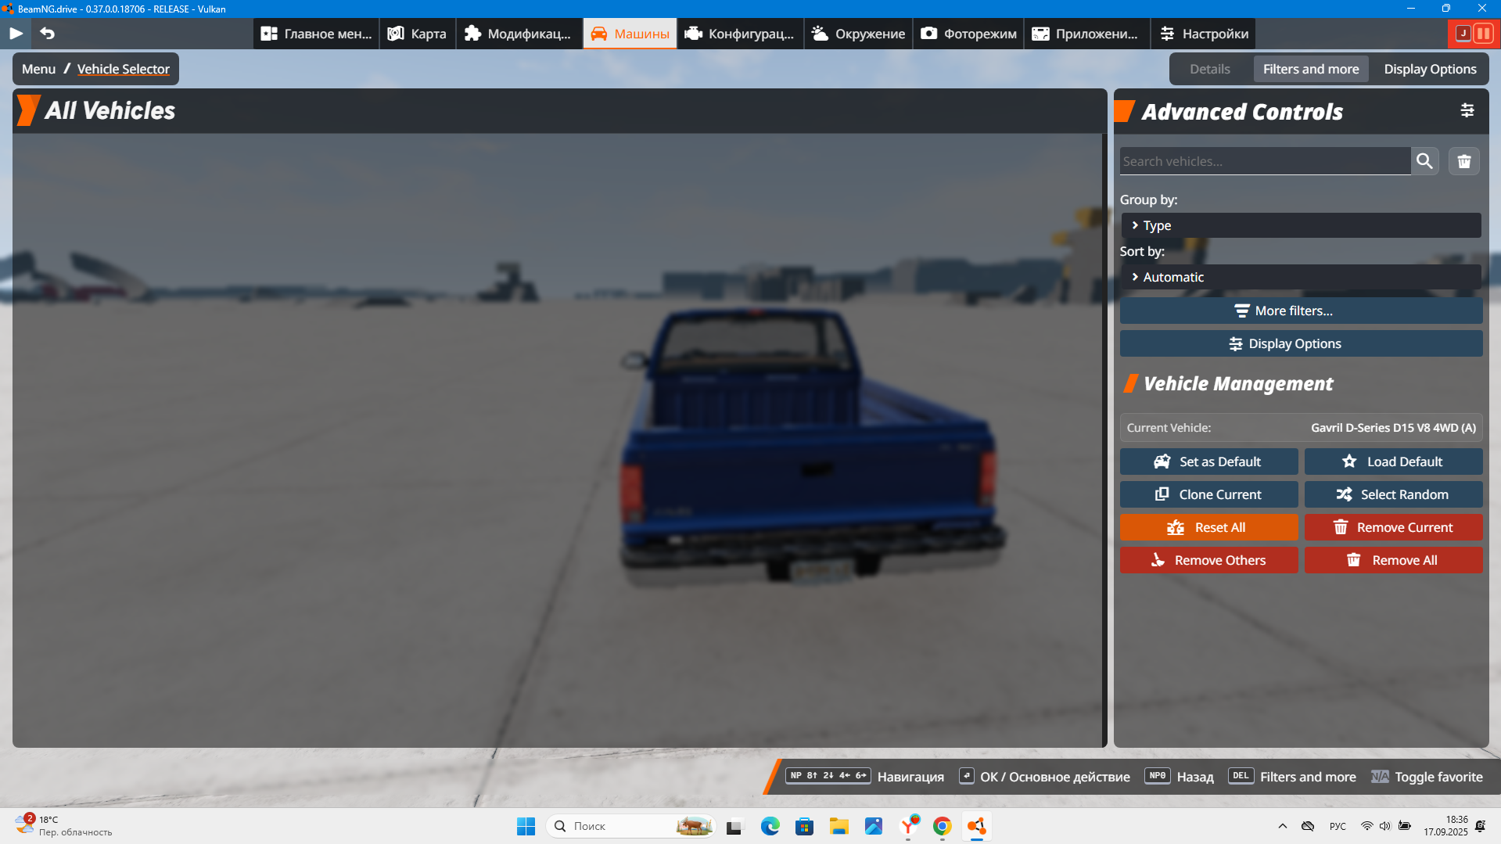The height and width of the screenshot is (844, 1501).
Task: Open Google Chrome from the taskbar
Action: point(942,826)
